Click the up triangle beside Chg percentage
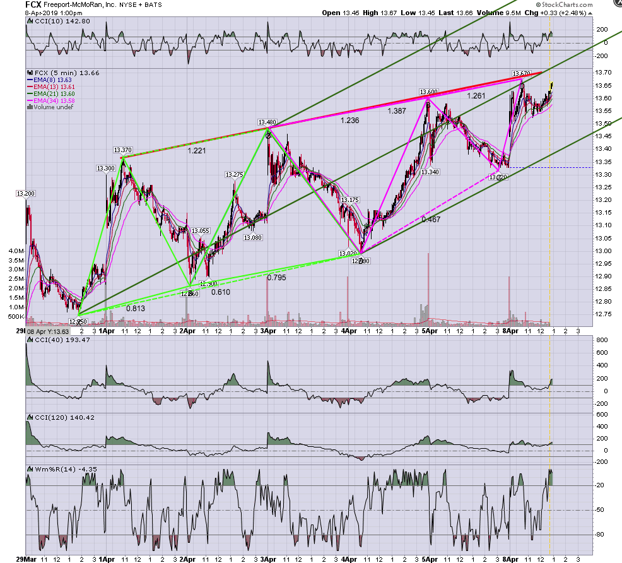The width and height of the screenshot is (622, 563). coord(590,13)
